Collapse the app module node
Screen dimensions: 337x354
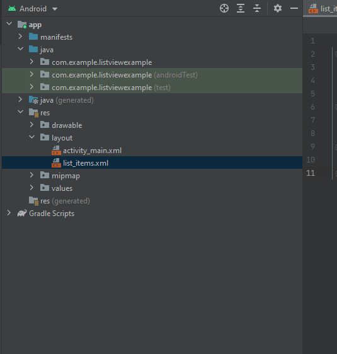(9, 23)
